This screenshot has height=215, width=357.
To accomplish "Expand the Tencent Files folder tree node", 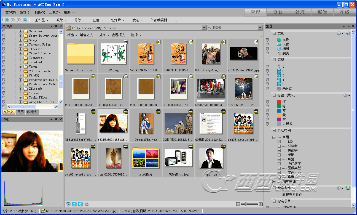I will click(20, 44).
